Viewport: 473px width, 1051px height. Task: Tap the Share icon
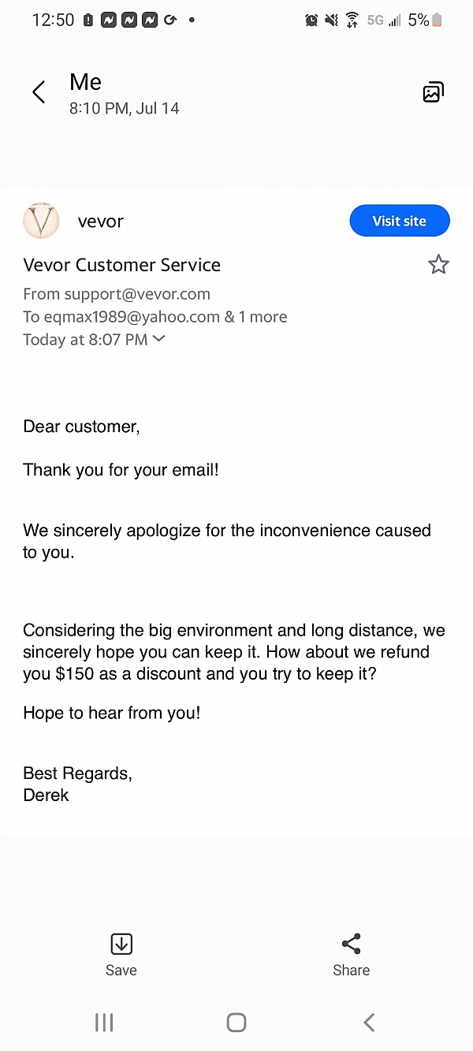coord(351,944)
